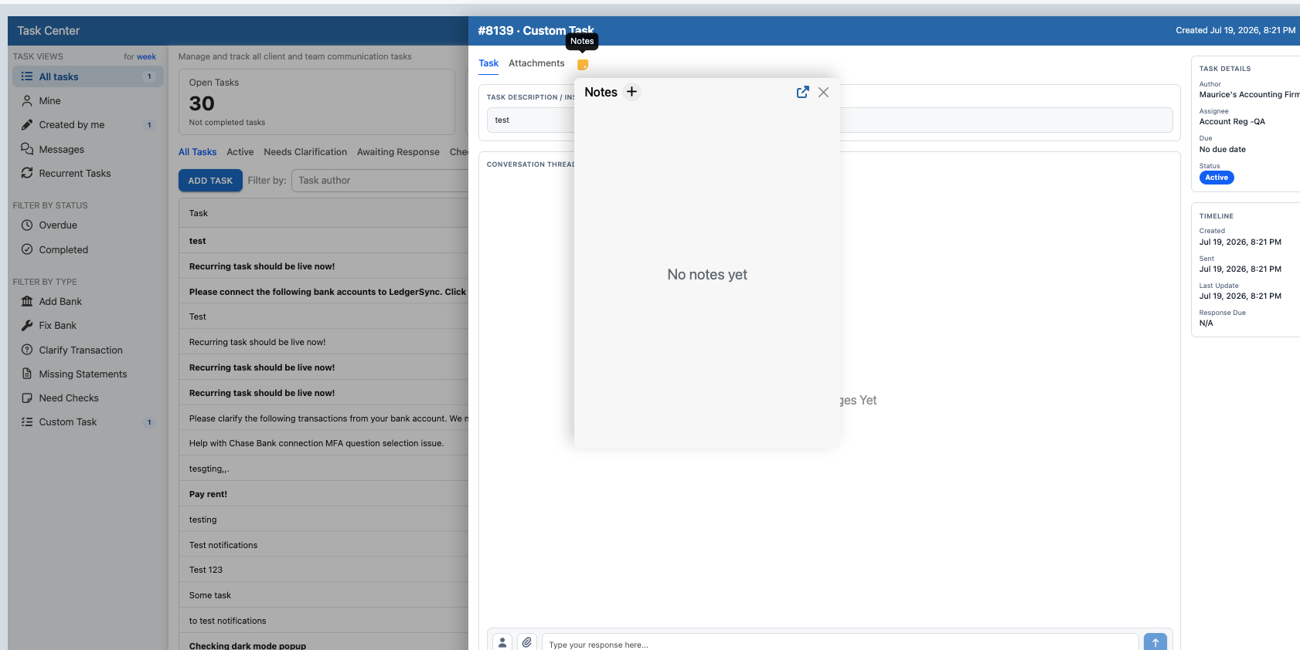
Task: Open the Task author filter dropdown
Action: 380,181
